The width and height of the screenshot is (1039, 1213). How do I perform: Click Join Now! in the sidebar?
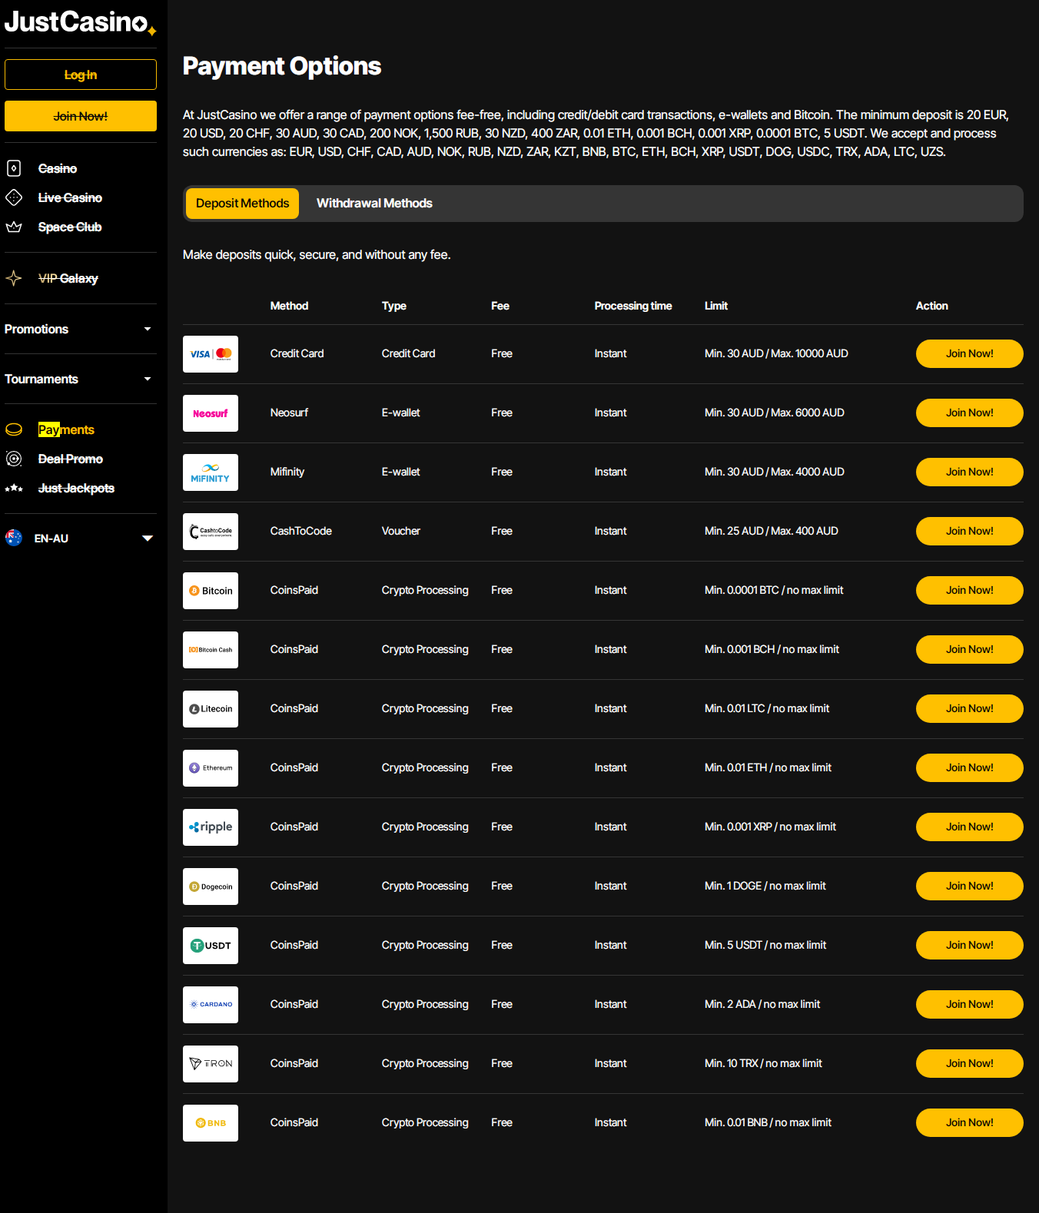pyautogui.click(x=81, y=116)
